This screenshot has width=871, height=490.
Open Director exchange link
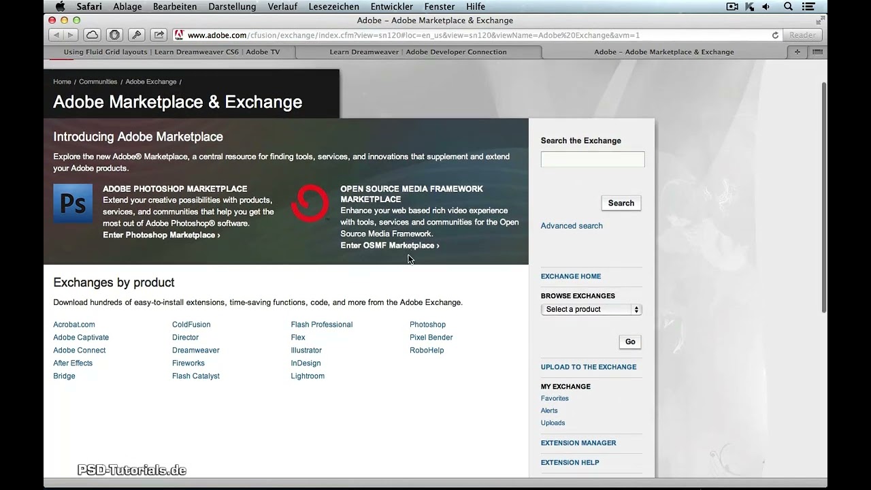[185, 338]
